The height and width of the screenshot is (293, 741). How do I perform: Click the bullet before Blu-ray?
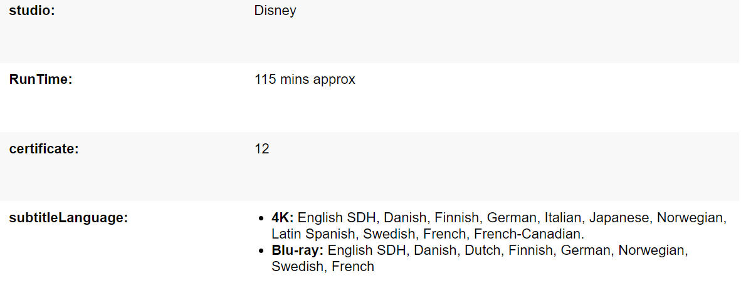click(x=261, y=252)
